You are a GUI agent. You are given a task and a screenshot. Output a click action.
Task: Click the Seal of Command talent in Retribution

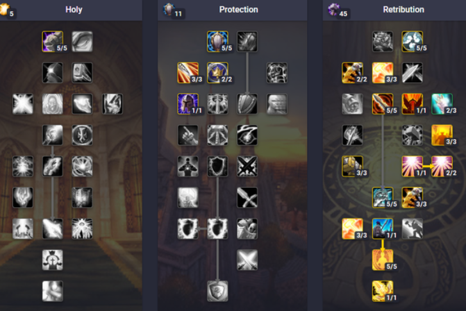click(x=413, y=104)
